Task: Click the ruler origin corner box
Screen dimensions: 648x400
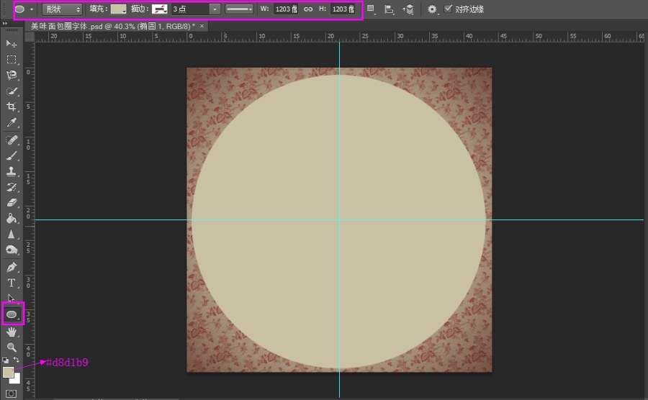Action: pos(30,37)
